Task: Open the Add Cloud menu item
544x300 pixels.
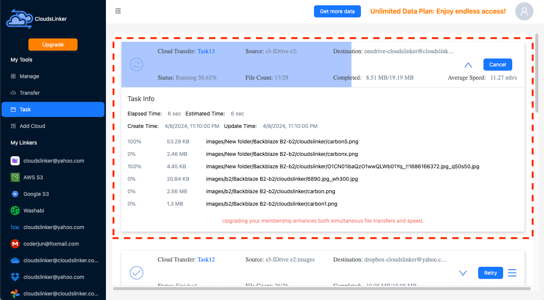Action: [x=53, y=126]
